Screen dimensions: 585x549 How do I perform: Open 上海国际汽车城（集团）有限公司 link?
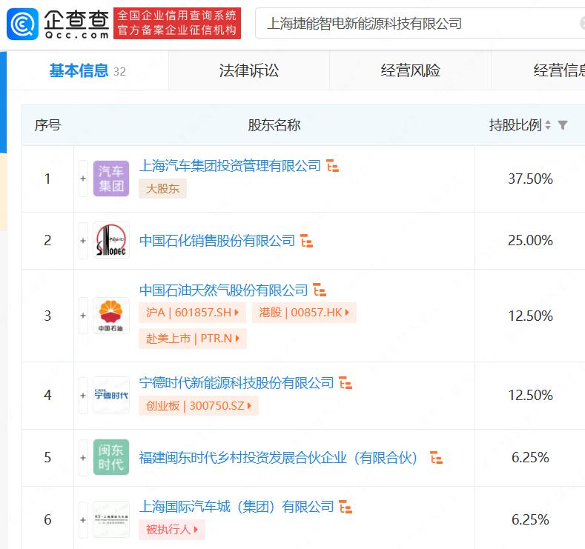click(x=237, y=507)
